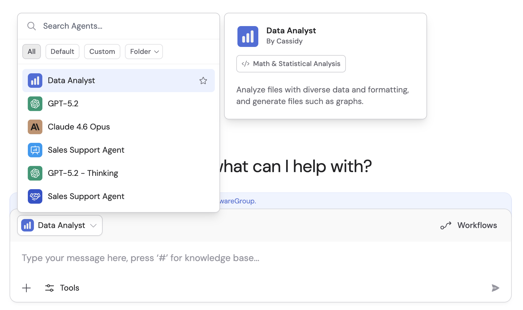
Task: Click the Math & Statistical Analysis badge
Action: click(291, 64)
